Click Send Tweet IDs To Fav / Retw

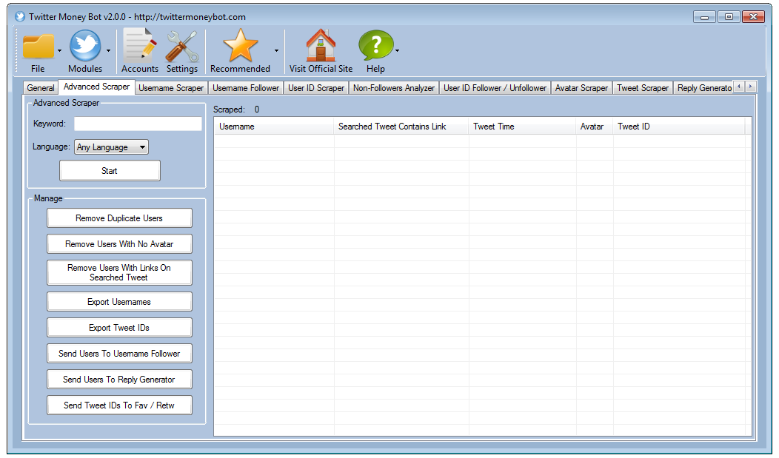[x=119, y=405]
